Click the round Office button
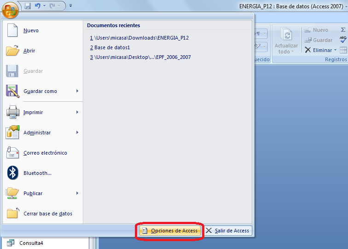Image resolution: width=348 pixels, height=249 pixels. tap(10, 10)
